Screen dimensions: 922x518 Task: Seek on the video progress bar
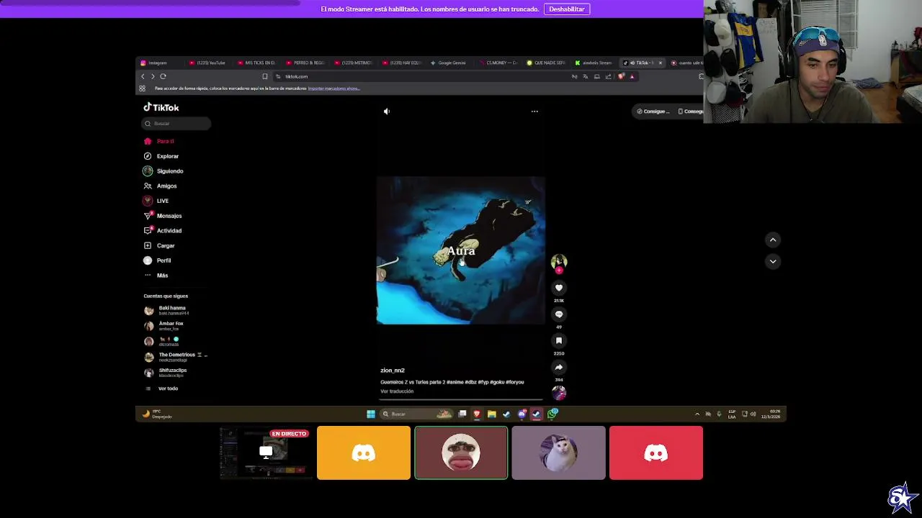461,399
